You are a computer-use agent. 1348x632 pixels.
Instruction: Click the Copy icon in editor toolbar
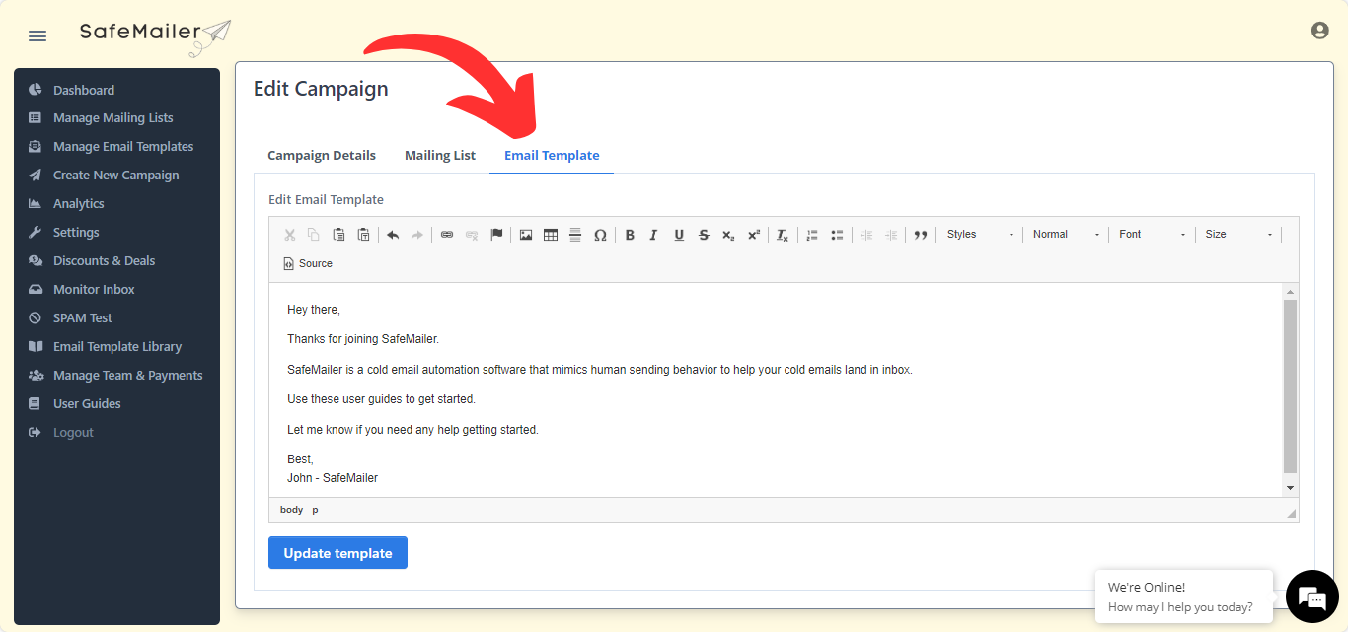tap(314, 235)
